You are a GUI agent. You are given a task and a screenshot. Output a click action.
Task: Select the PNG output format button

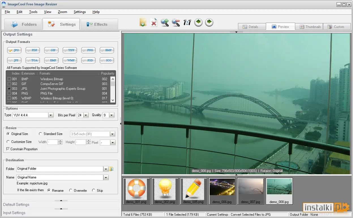coord(88,50)
